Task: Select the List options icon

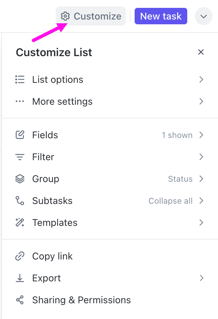Action: (20, 79)
